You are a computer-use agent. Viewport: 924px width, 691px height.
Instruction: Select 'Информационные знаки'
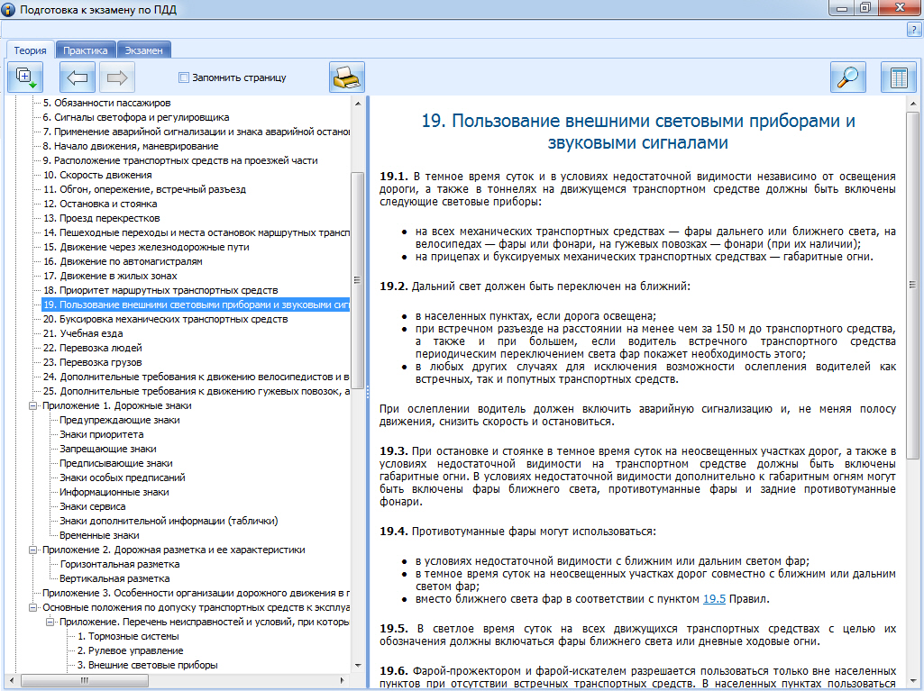click(x=114, y=492)
